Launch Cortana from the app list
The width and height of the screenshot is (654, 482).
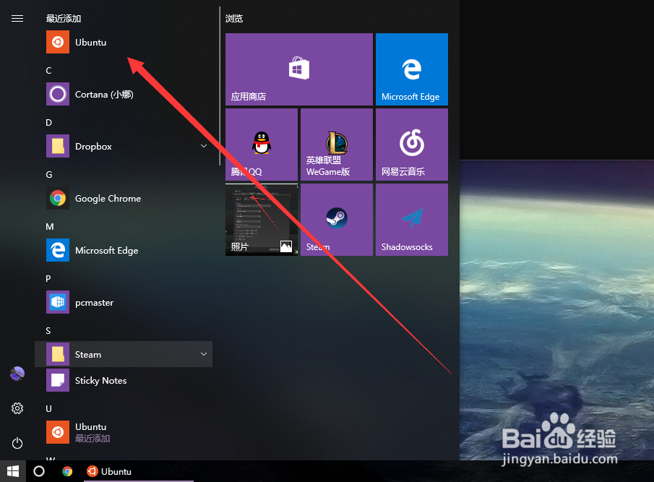(x=124, y=94)
